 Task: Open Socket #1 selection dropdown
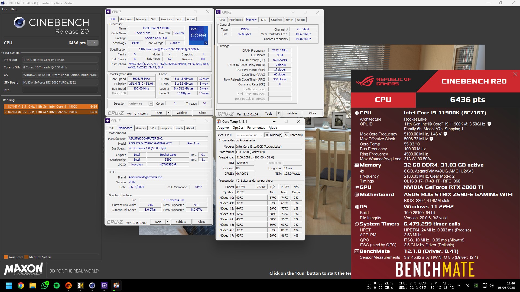tap(141, 104)
